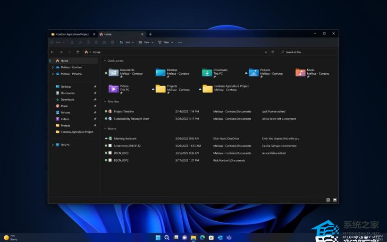Unpin Downloads using its sidebar pin icon
Image resolution: width=387 pixels, height=242 pixels.
[x=95, y=100]
